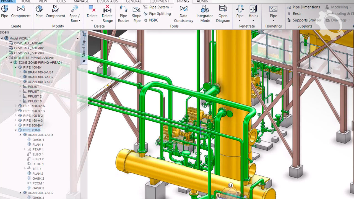Open the ADMIN ribbon tab
This screenshot has height=199, width=354.
202,1
